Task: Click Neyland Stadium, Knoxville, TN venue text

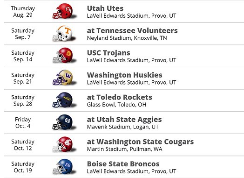Action: pos(127,38)
